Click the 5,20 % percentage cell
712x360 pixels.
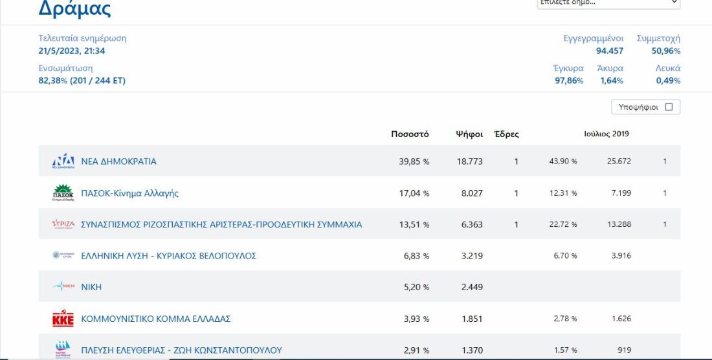416,287
